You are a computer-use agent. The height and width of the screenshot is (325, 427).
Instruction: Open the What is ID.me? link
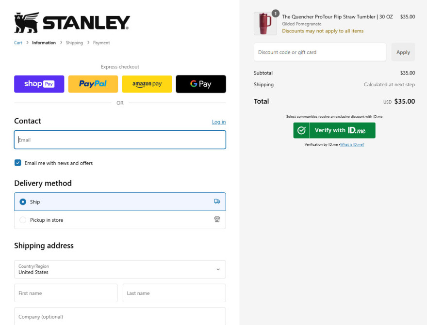pyautogui.click(x=352, y=144)
